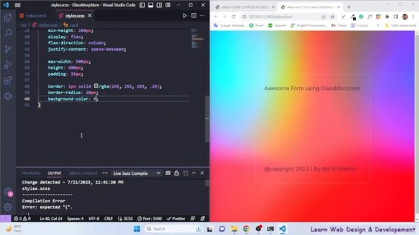
Task: Open File Explorer from the taskbar
Action: (x=234, y=228)
